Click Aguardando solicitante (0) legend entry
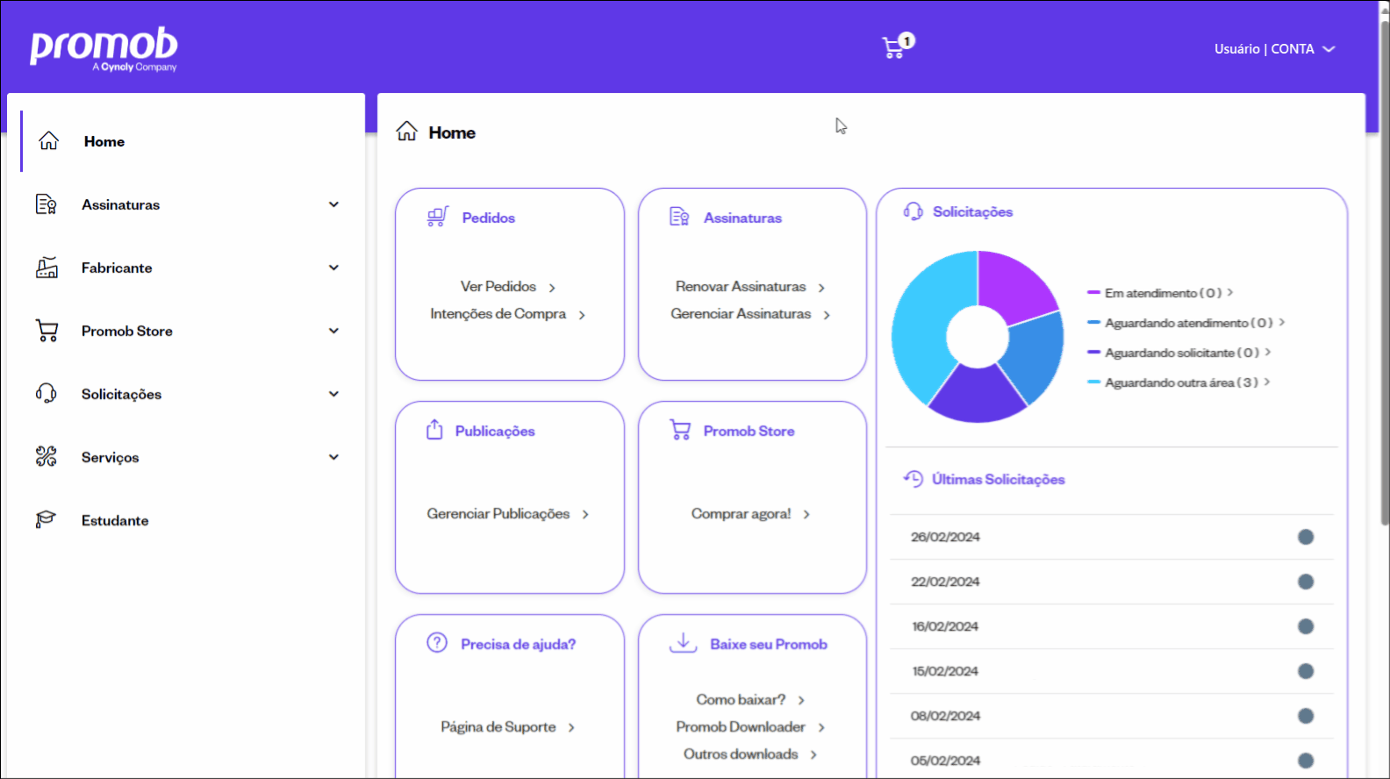The image size is (1390, 779). (1179, 353)
